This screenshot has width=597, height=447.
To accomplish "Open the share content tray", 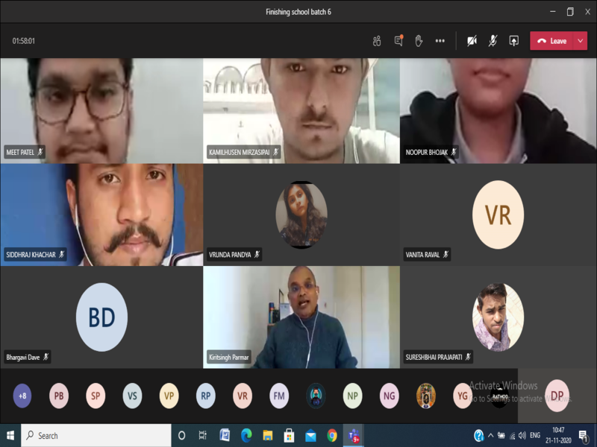I will point(513,41).
